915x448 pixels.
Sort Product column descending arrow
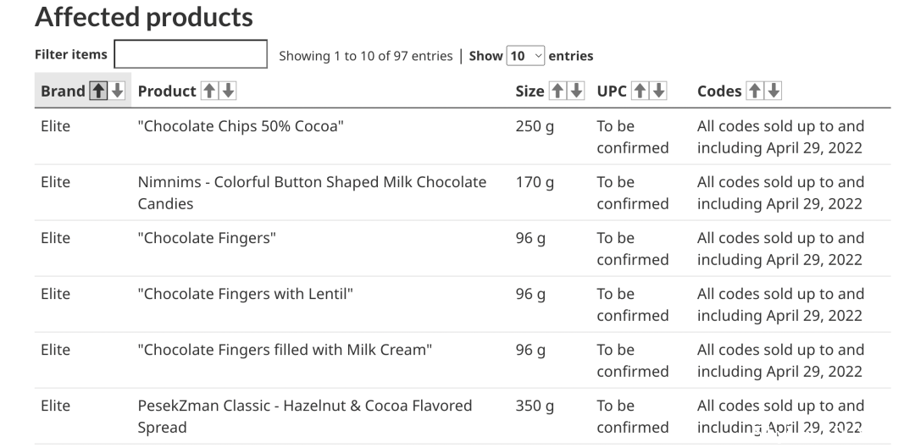[228, 91]
